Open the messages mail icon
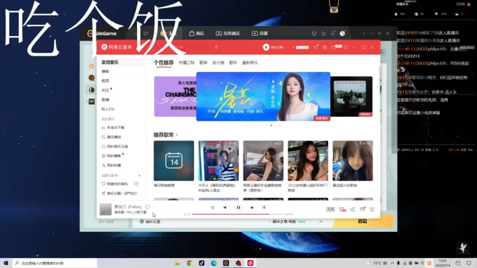Screen dimensions: 477x268 [x=334, y=47]
